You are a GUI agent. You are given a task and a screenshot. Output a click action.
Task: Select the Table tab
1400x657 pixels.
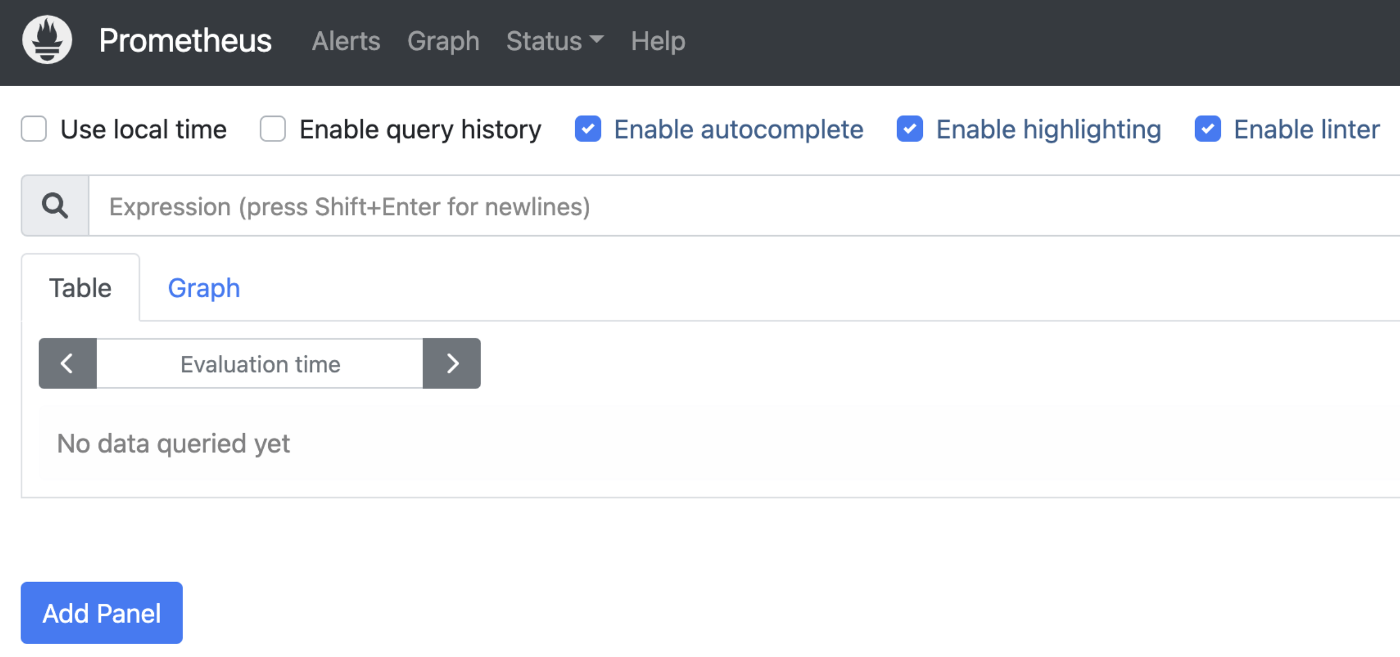tap(81, 288)
